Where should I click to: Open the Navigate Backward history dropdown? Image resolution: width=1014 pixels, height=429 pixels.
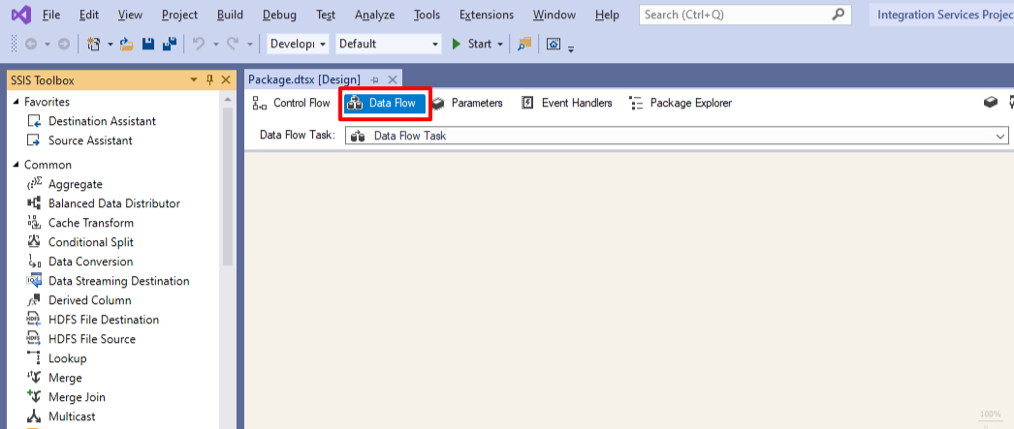[x=48, y=44]
